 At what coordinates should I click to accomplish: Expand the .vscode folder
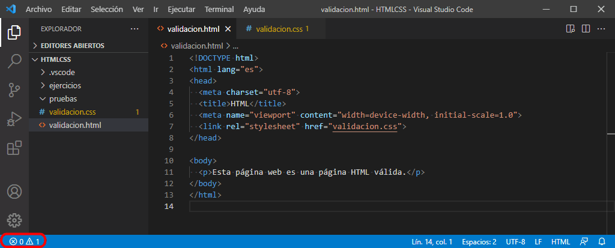point(61,72)
